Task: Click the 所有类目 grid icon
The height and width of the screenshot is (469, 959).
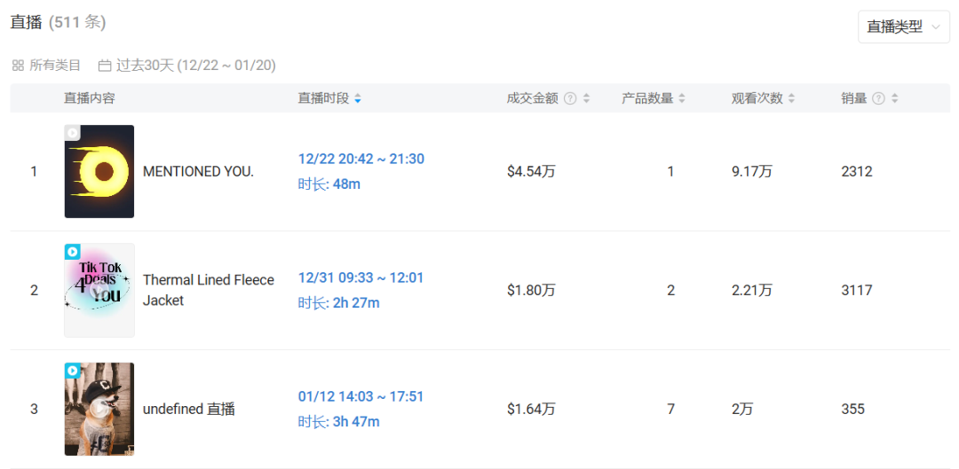Action: pos(18,65)
